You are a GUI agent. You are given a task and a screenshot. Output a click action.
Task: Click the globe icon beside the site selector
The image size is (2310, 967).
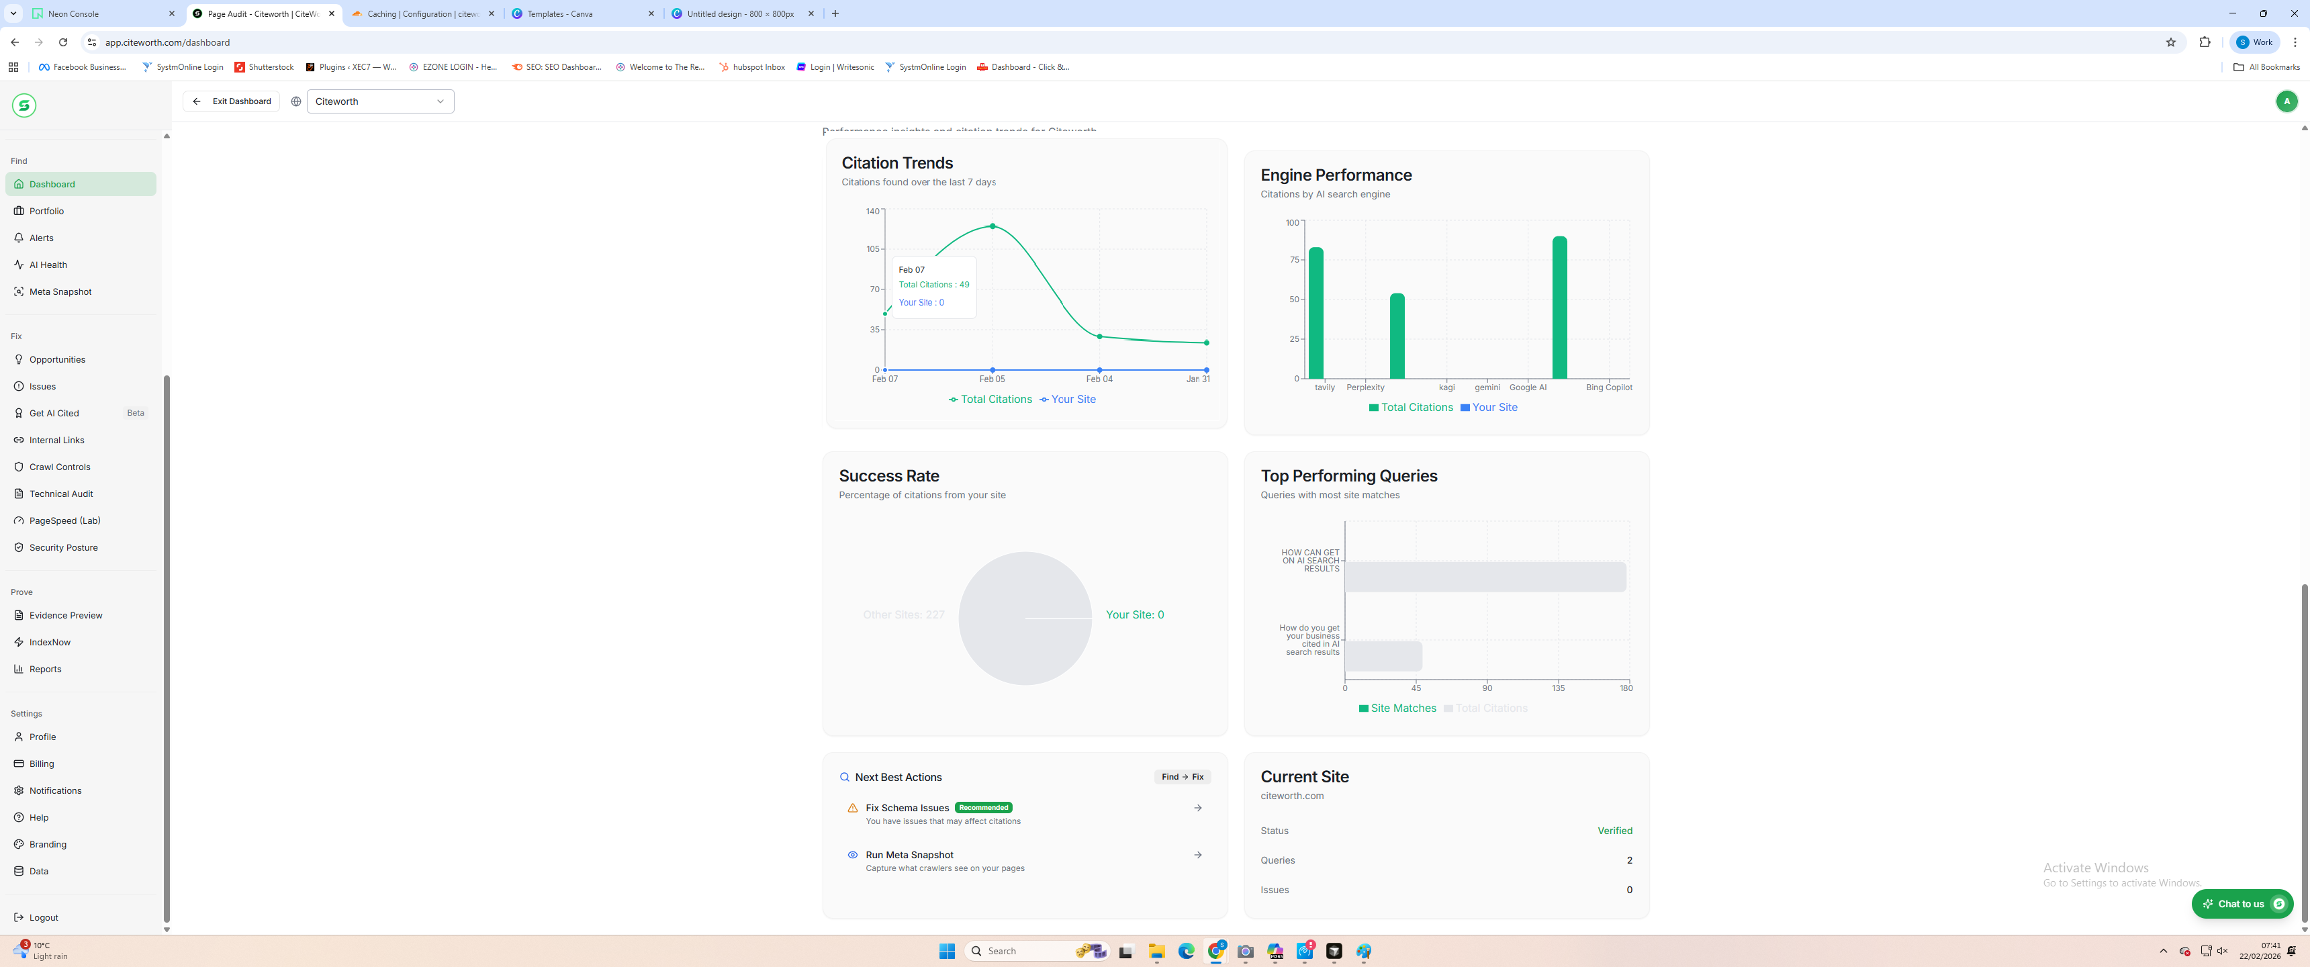[x=296, y=101]
